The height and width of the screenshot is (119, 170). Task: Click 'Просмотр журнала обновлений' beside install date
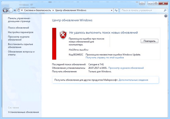click(126, 68)
